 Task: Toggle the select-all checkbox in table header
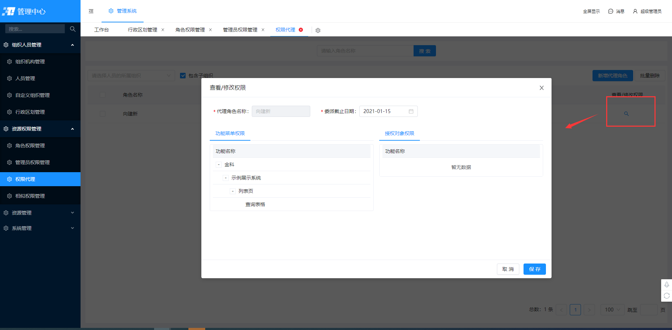[x=103, y=95]
